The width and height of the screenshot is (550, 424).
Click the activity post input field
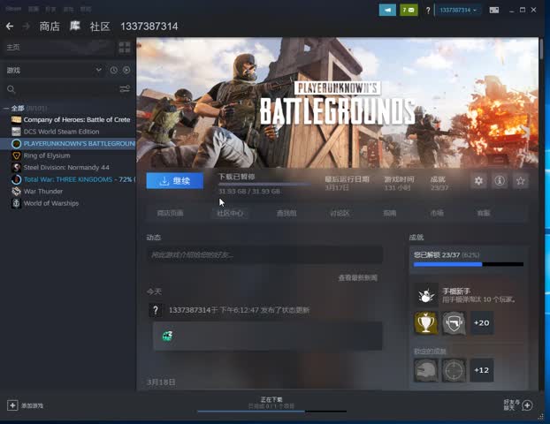pos(264,254)
